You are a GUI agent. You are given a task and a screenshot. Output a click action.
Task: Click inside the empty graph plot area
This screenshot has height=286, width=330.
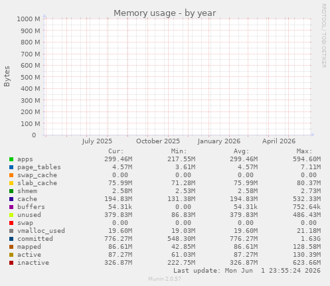[178, 77]
